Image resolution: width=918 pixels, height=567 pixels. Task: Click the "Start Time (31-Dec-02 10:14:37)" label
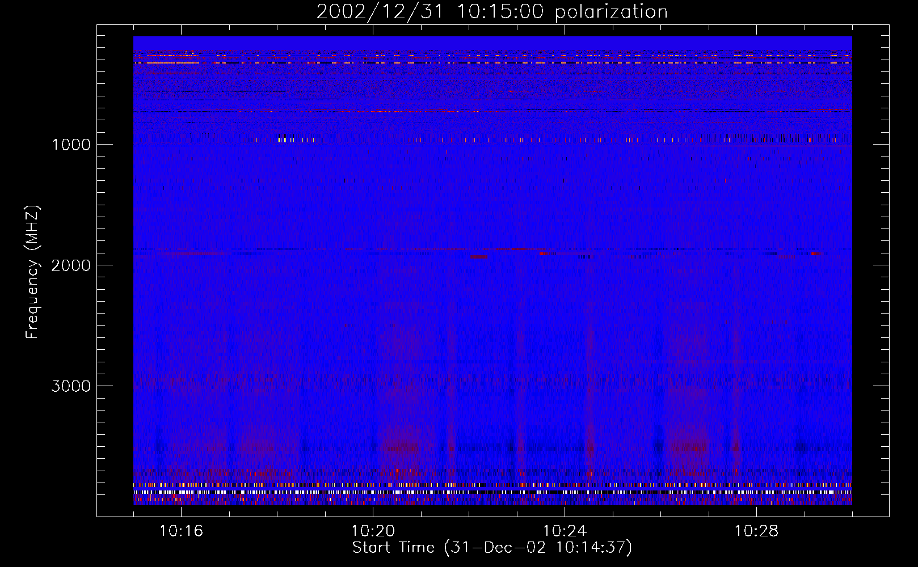point(492,548)
